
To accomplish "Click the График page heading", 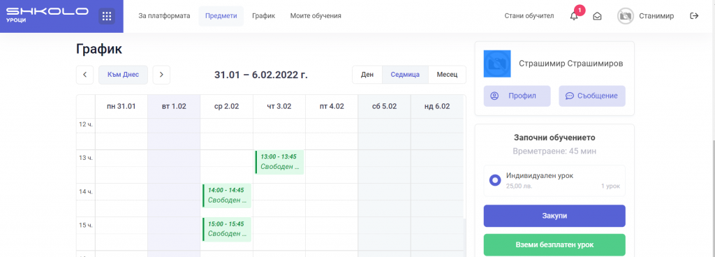I will coord(99,49).
